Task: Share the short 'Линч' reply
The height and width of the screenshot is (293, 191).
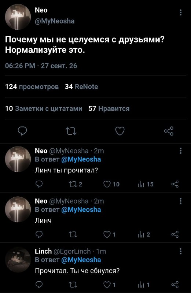Action: coord(175,234)
